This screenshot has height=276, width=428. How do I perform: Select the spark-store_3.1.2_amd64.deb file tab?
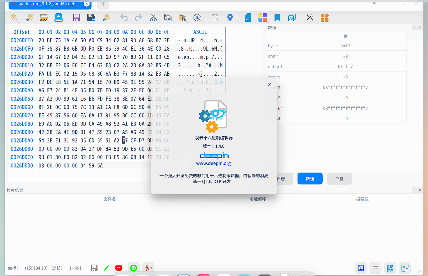(x=46, y=4)
